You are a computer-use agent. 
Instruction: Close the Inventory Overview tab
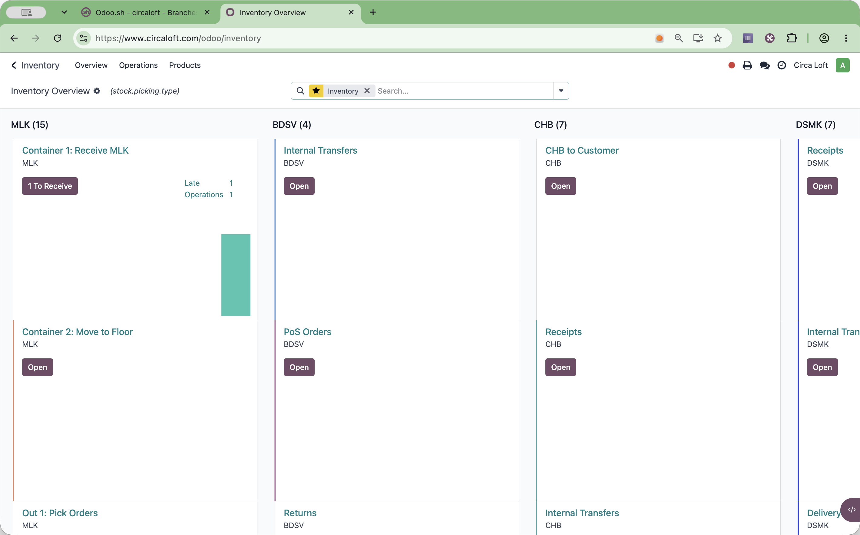(351, 12)
